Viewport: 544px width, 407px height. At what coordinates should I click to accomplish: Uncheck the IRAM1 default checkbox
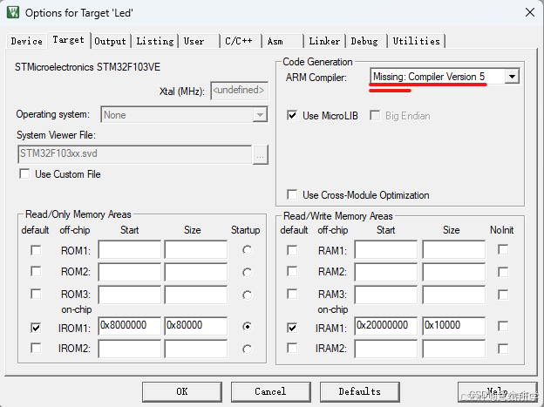[292, 327]
